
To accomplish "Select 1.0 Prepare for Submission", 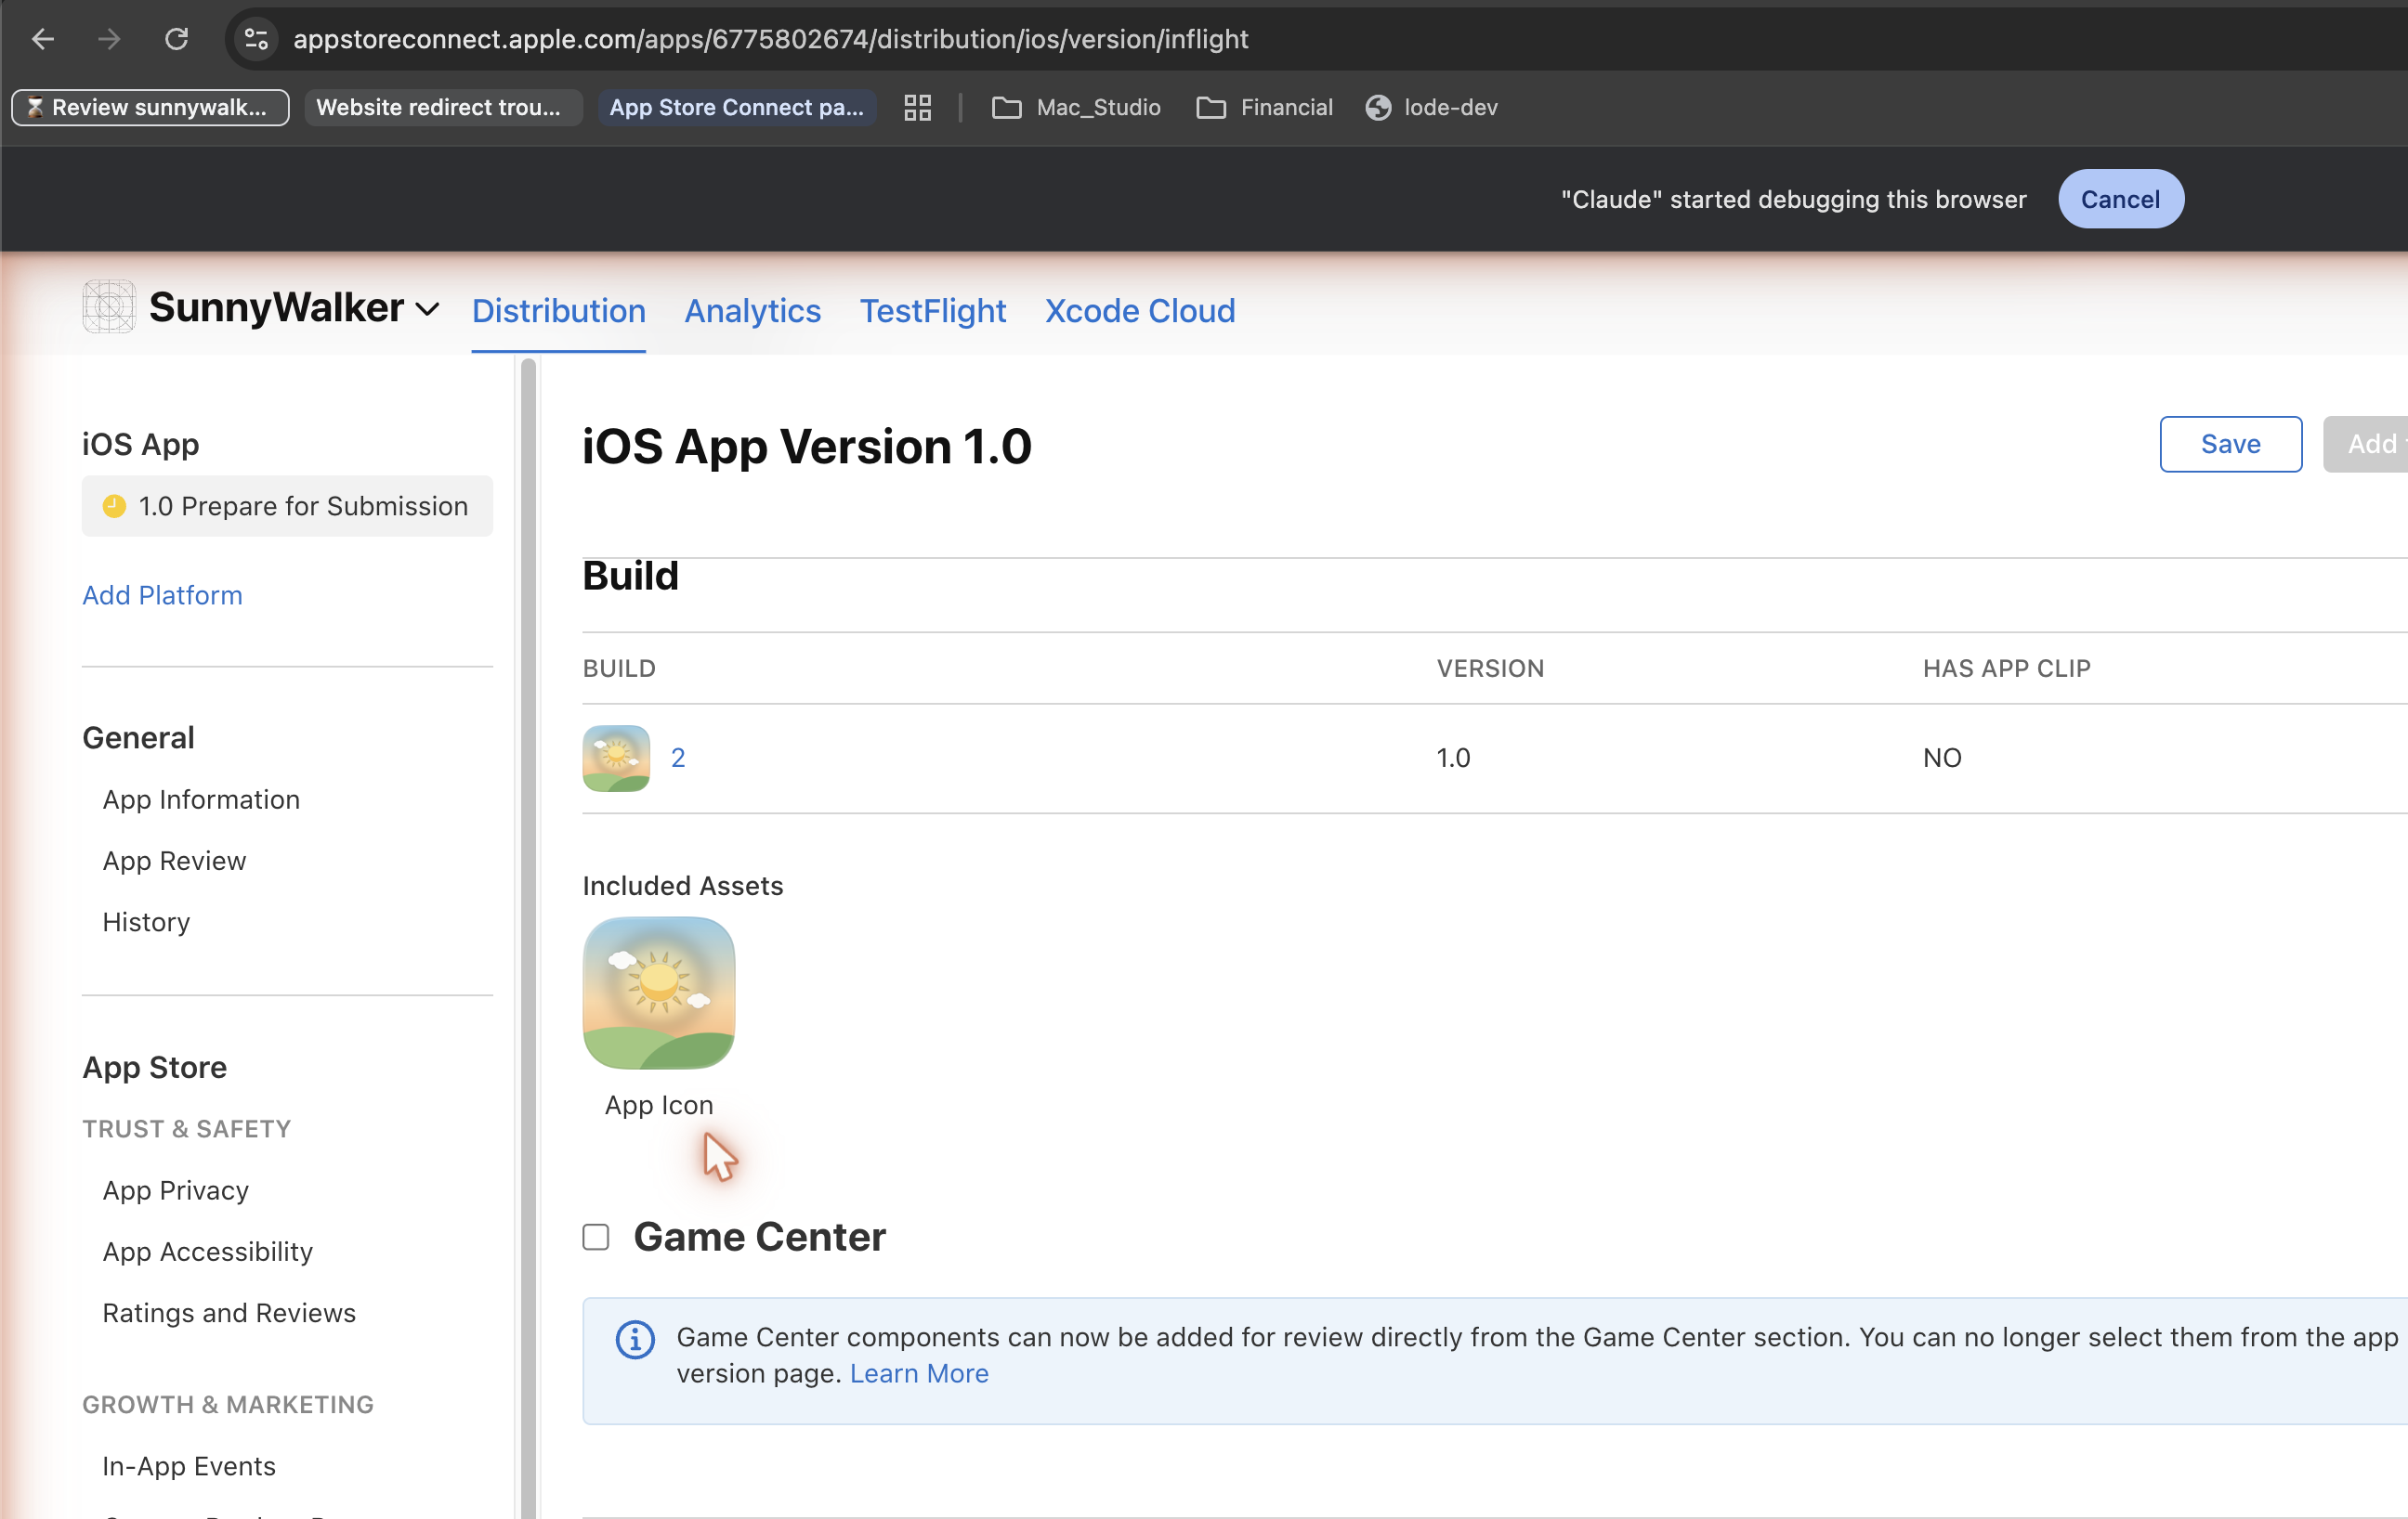I will coord(287,506).
